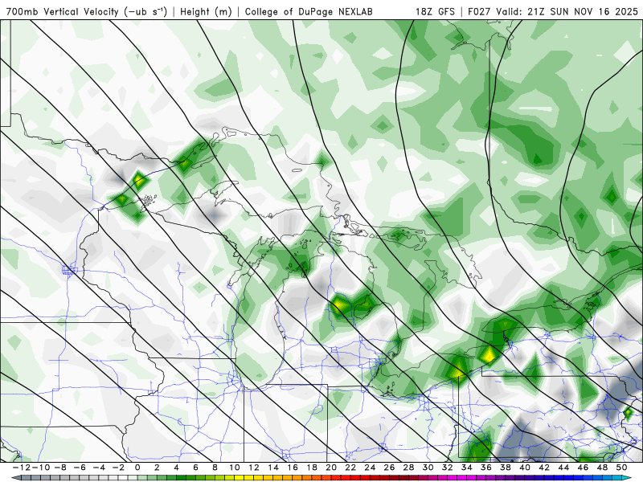
Task: Click the colorbar label "−10"
Action: pos(40,468)
